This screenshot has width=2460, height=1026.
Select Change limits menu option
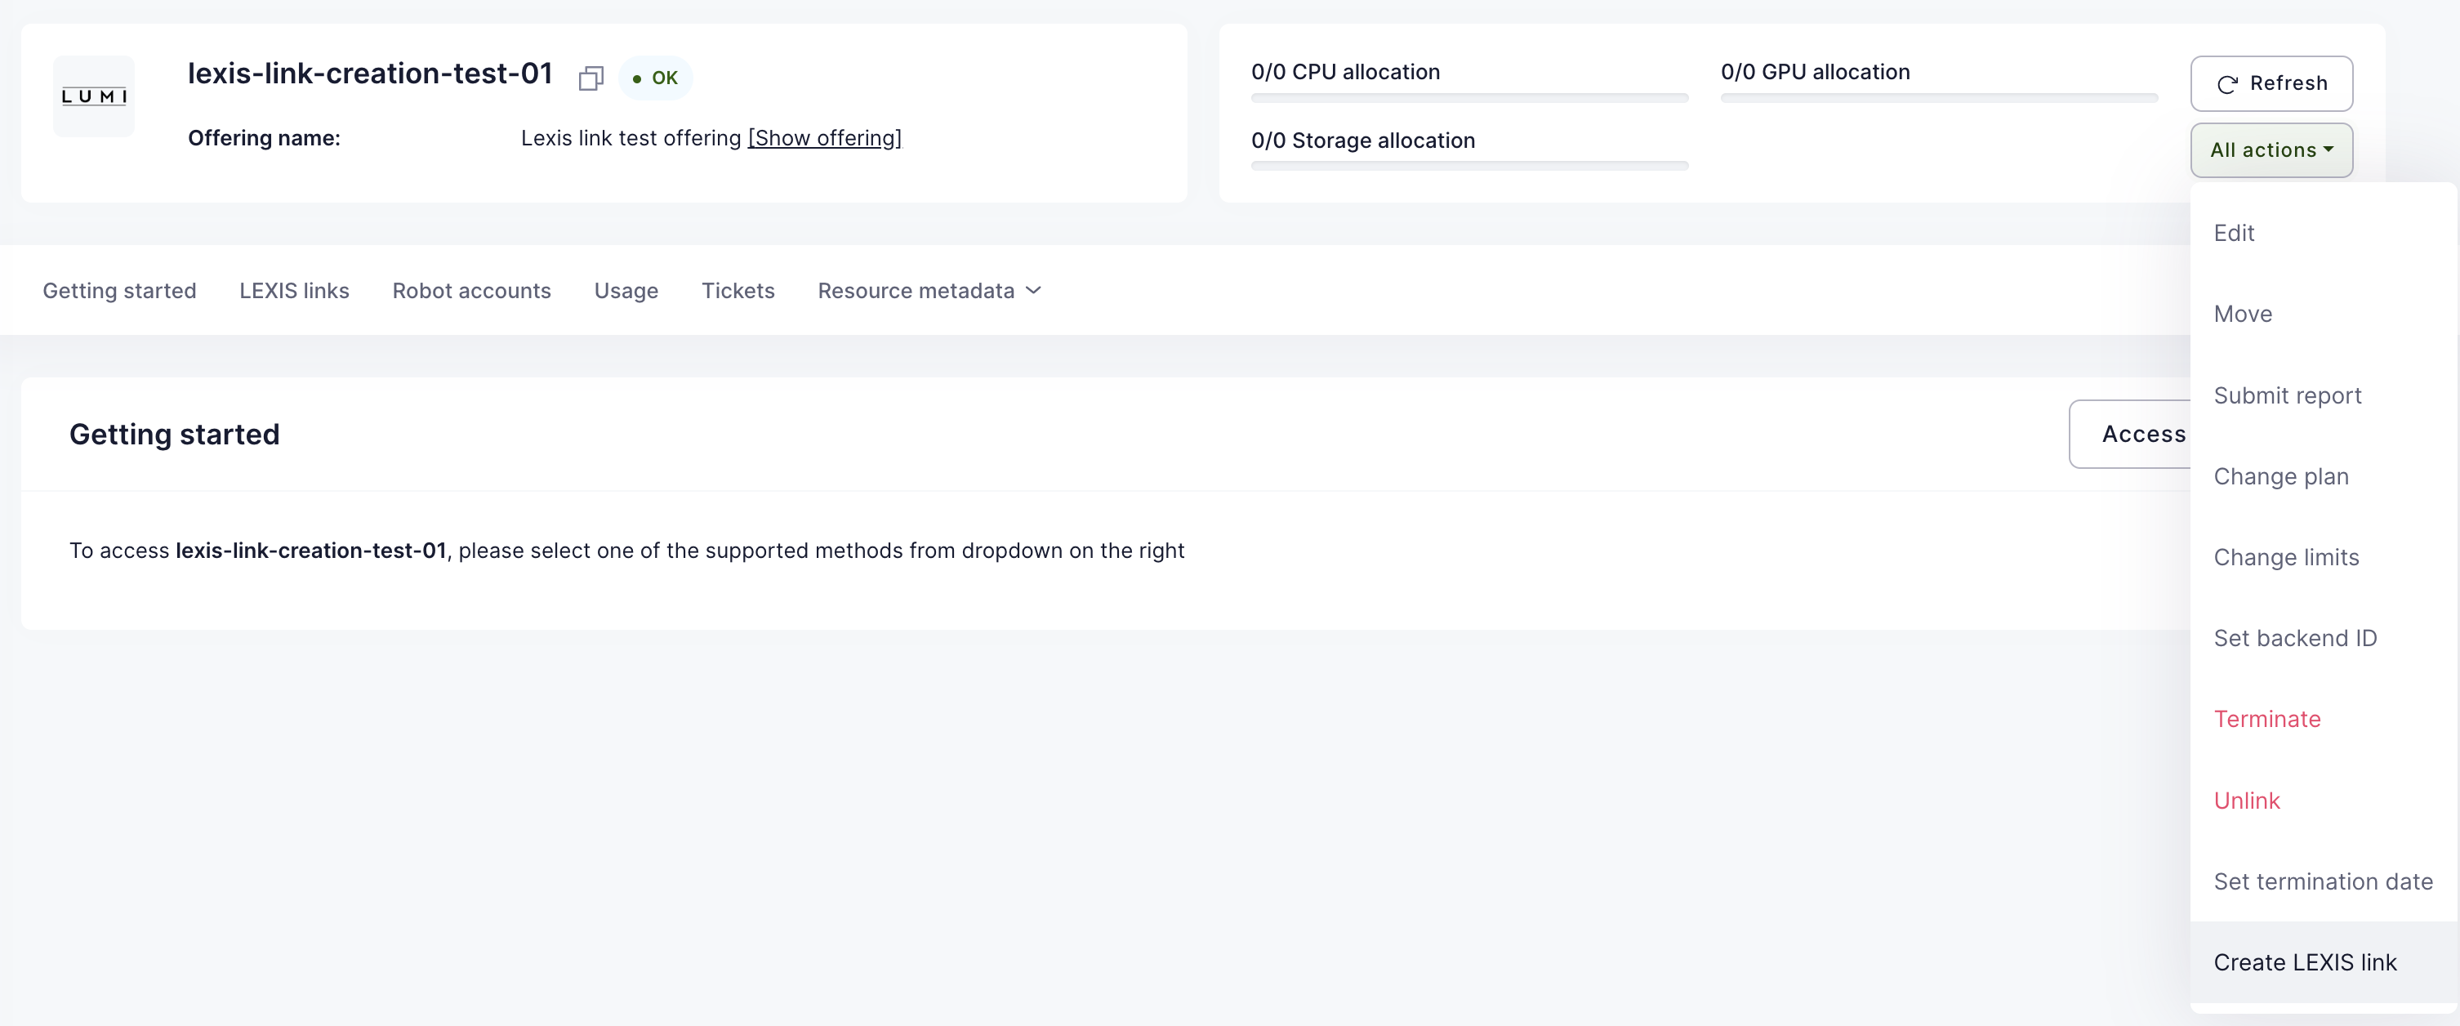click(x=2285, y=557)
